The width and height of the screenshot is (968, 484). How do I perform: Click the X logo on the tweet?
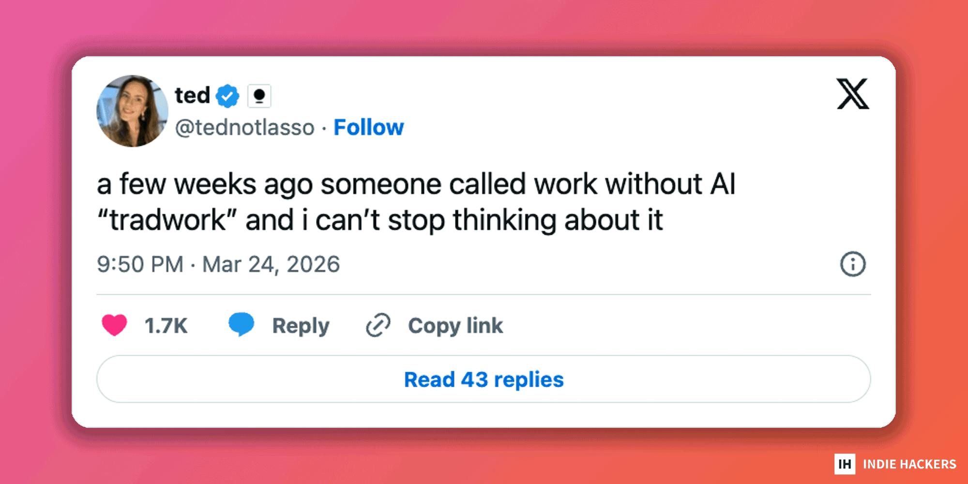[x=853, y=94]
